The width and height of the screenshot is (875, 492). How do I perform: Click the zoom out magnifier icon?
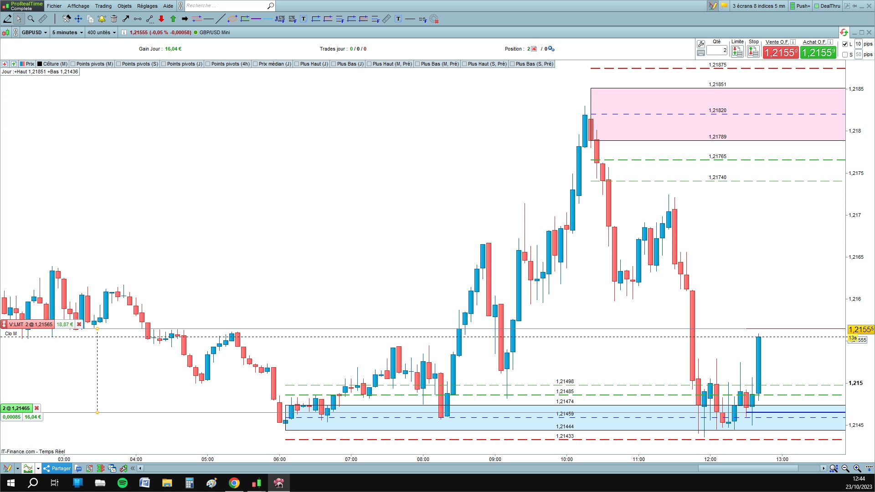pos(845,468)
